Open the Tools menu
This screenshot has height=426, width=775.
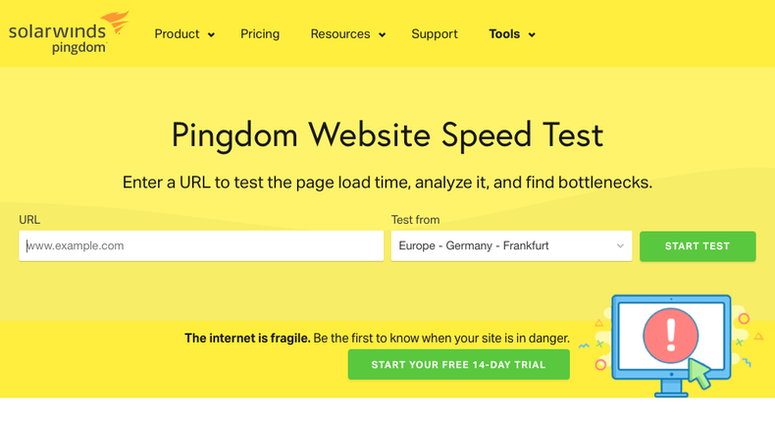click(504, 34)
